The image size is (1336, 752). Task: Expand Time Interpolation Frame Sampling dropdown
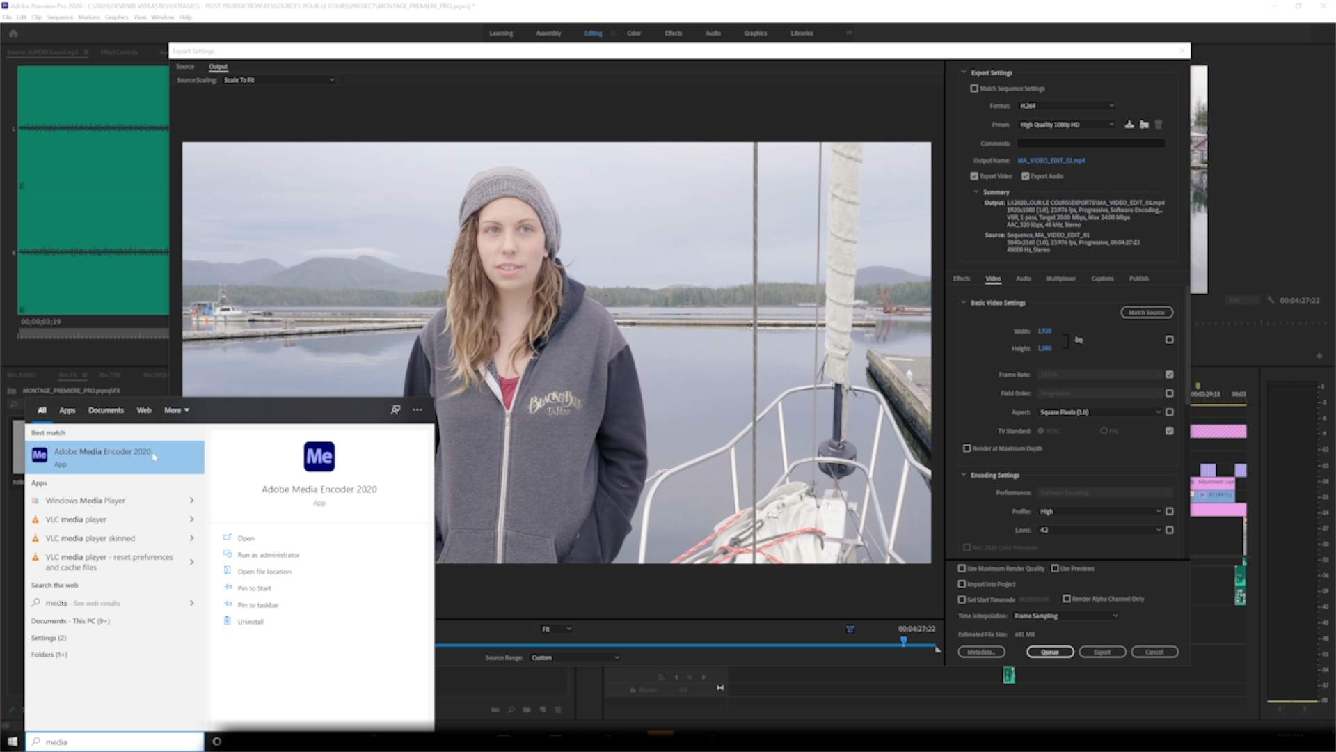1065,616
